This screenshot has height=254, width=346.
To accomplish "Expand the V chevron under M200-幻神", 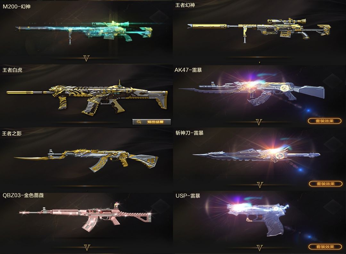I will [86, 58].
